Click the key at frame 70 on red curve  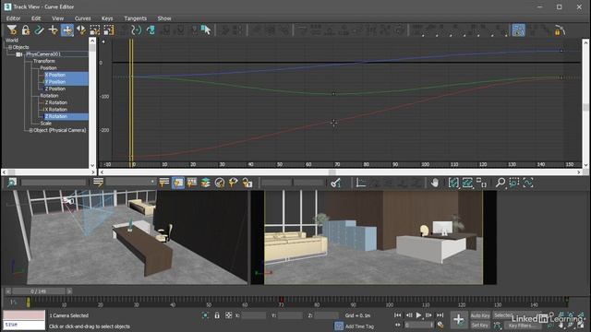(333, 123)
